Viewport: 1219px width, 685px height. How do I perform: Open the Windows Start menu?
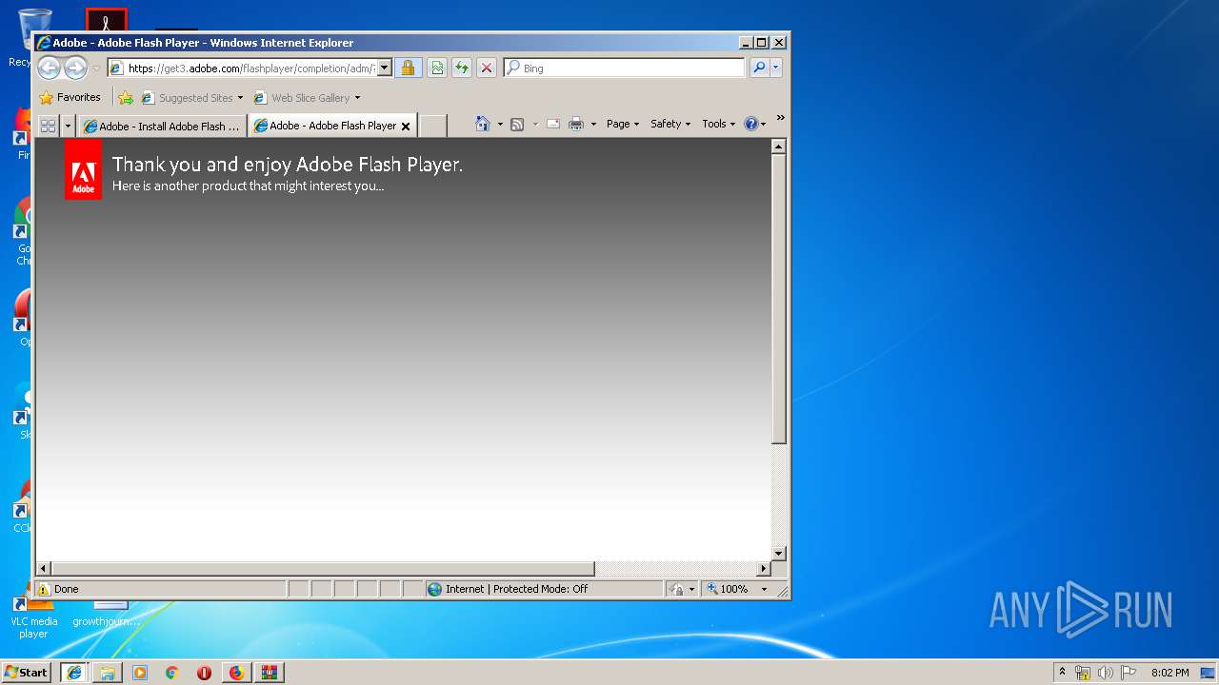(27, 673)
